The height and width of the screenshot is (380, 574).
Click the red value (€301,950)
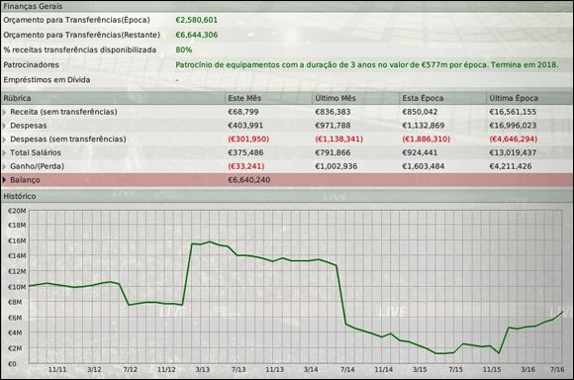coord(248,140)
